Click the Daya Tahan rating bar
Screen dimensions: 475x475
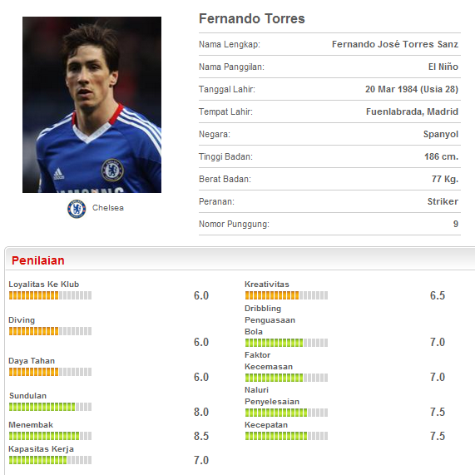pos(50,372)
